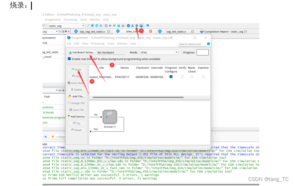Screen dimensions: 295x186
Task: Click the Start programming button
Action: 77,69
